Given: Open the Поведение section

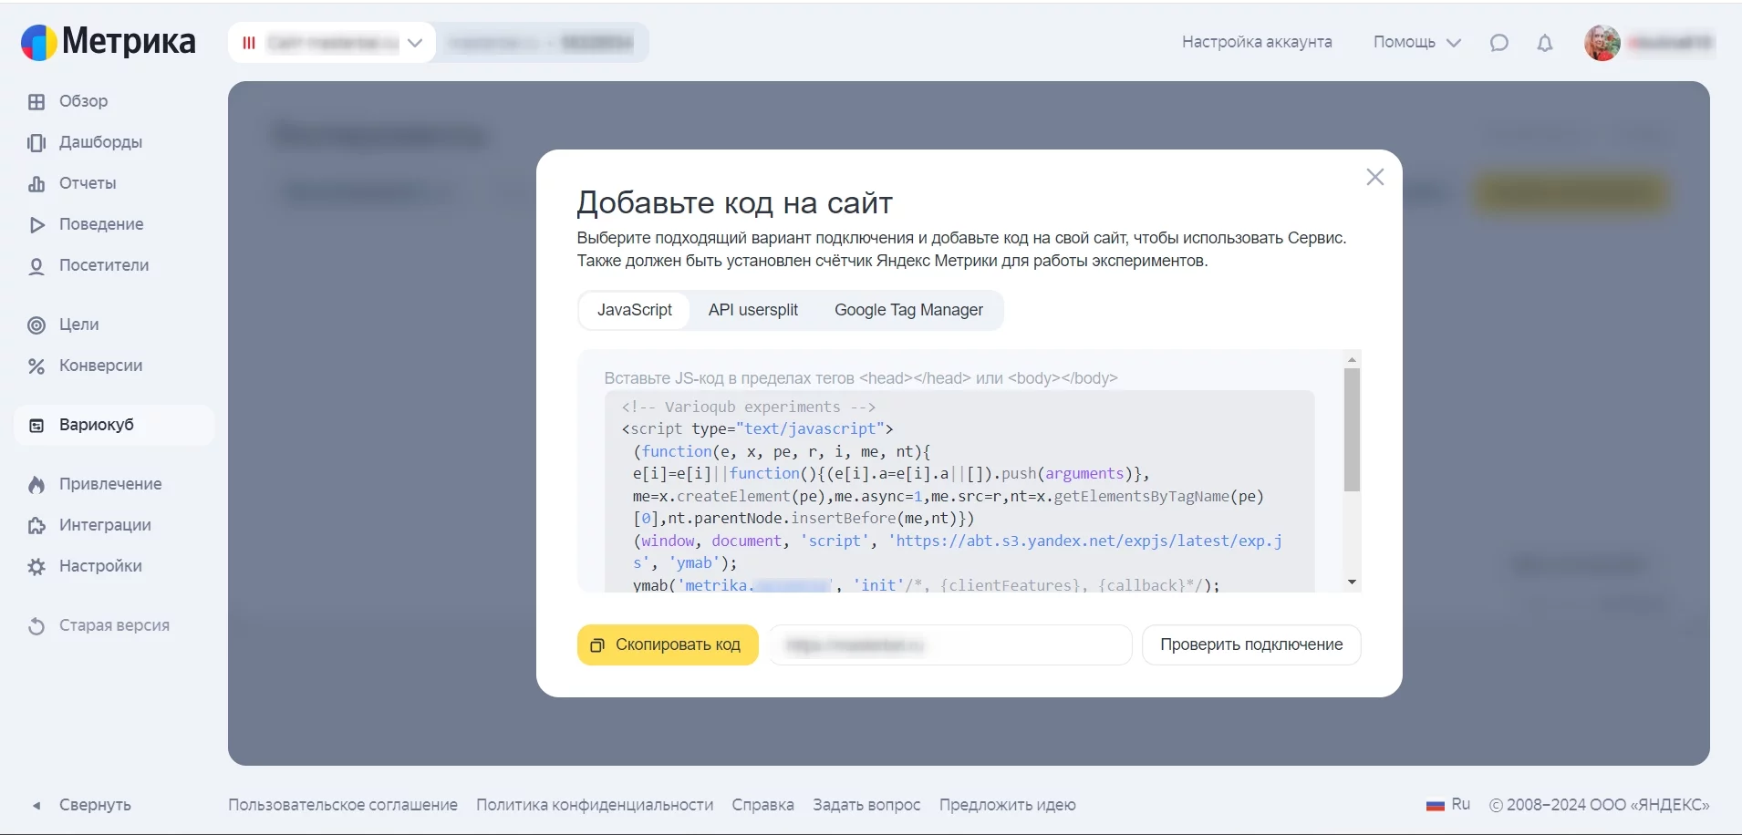Looking at the screenshot, I should (101, 224).
